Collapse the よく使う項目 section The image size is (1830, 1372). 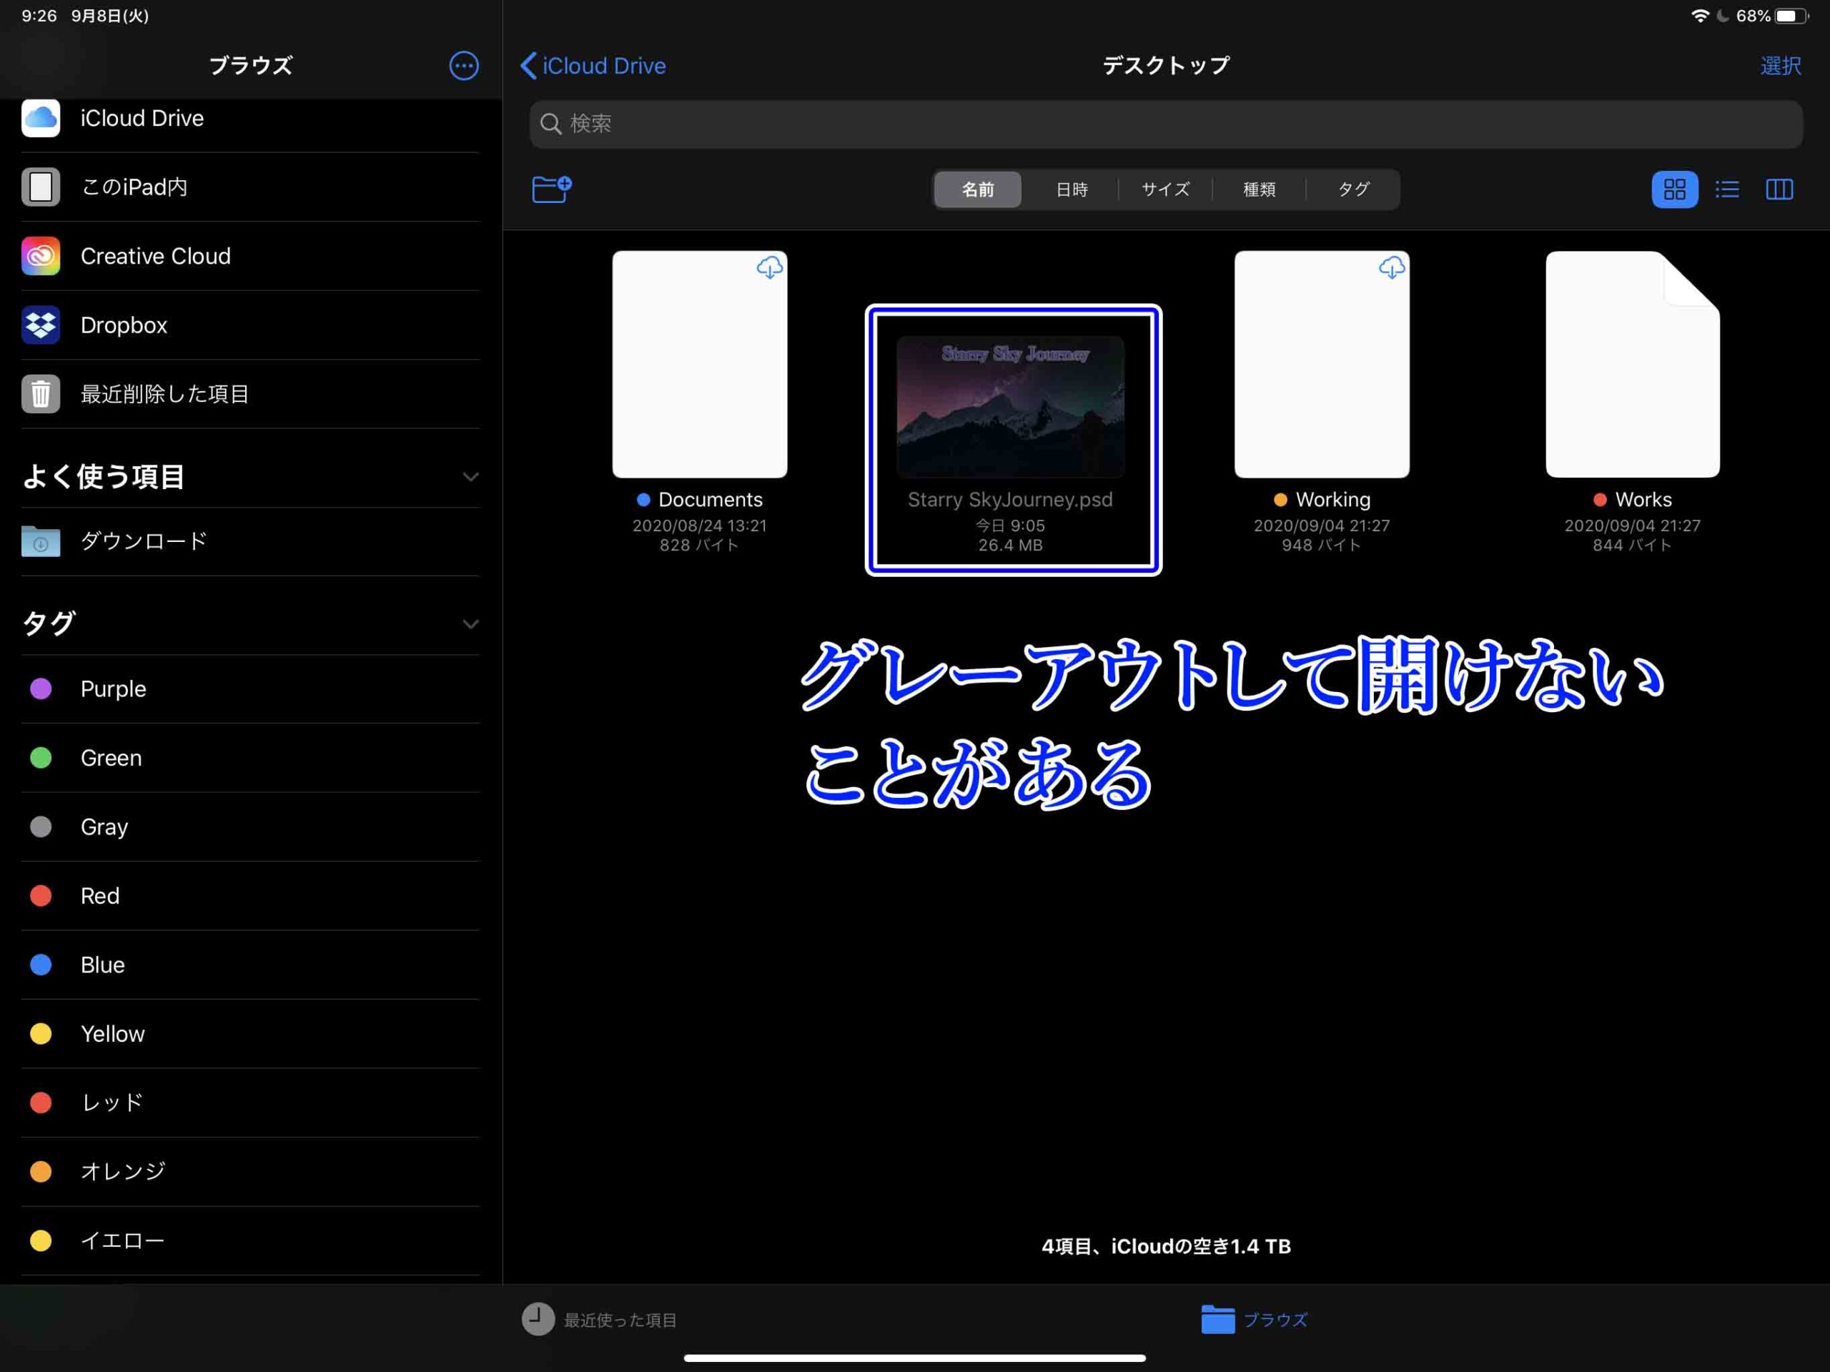coord(470,478)
